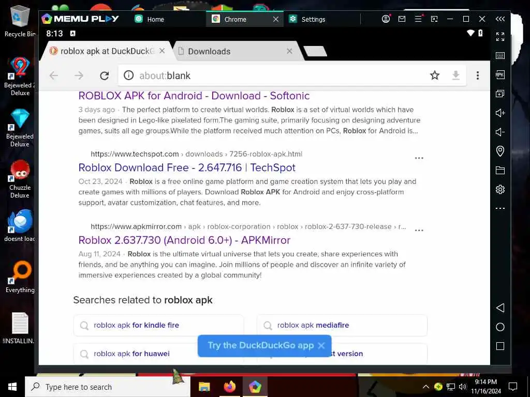Viewport: 530px width, 397px height.
Task: Open Roblox Download Free TechSpot link
Action: pos(187,167)
